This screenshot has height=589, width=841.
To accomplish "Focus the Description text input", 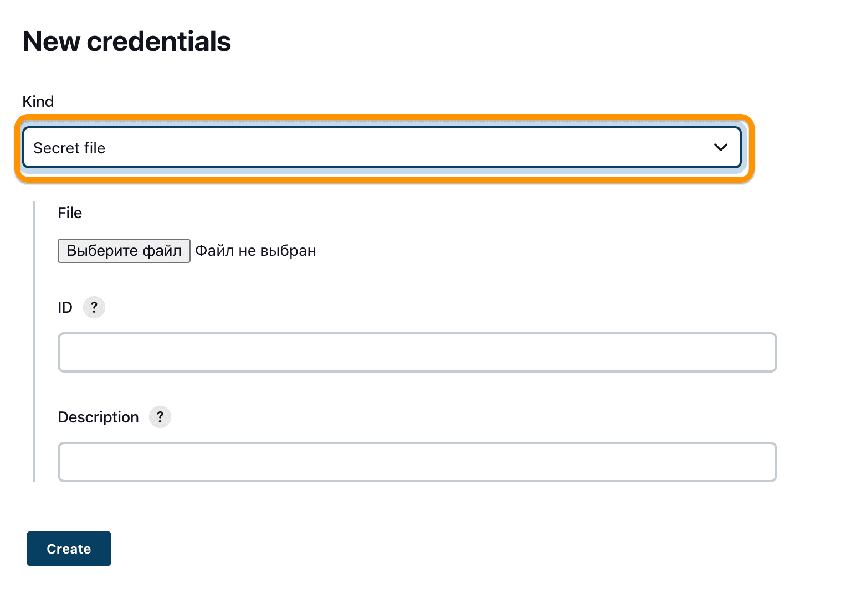I will pos(417,462).
